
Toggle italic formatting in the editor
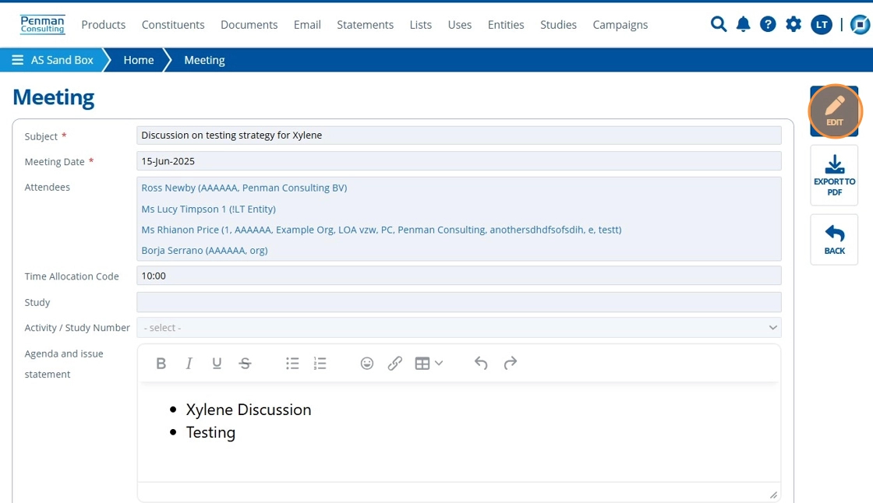pyautogui.click(x=189, y=364)
